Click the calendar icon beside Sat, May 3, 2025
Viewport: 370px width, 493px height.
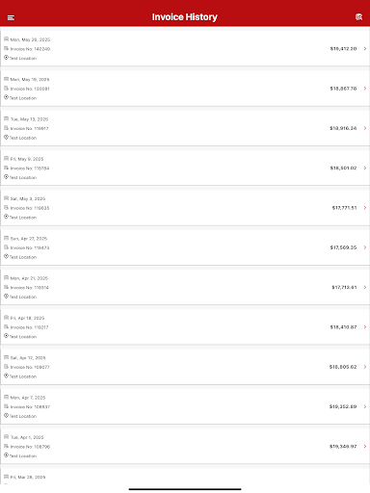pyautogui.click(x=6, y=198)
